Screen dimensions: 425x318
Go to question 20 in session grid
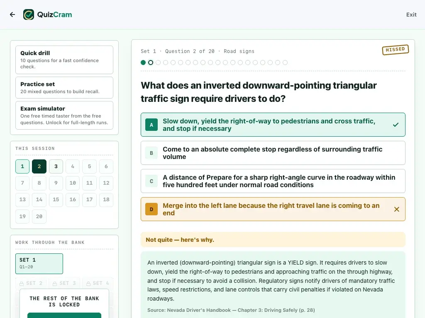coord(39,216)
